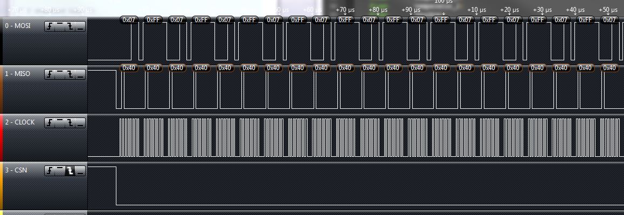
Task: Set rising edge trigger on MOSI channel
Action: 50,27
